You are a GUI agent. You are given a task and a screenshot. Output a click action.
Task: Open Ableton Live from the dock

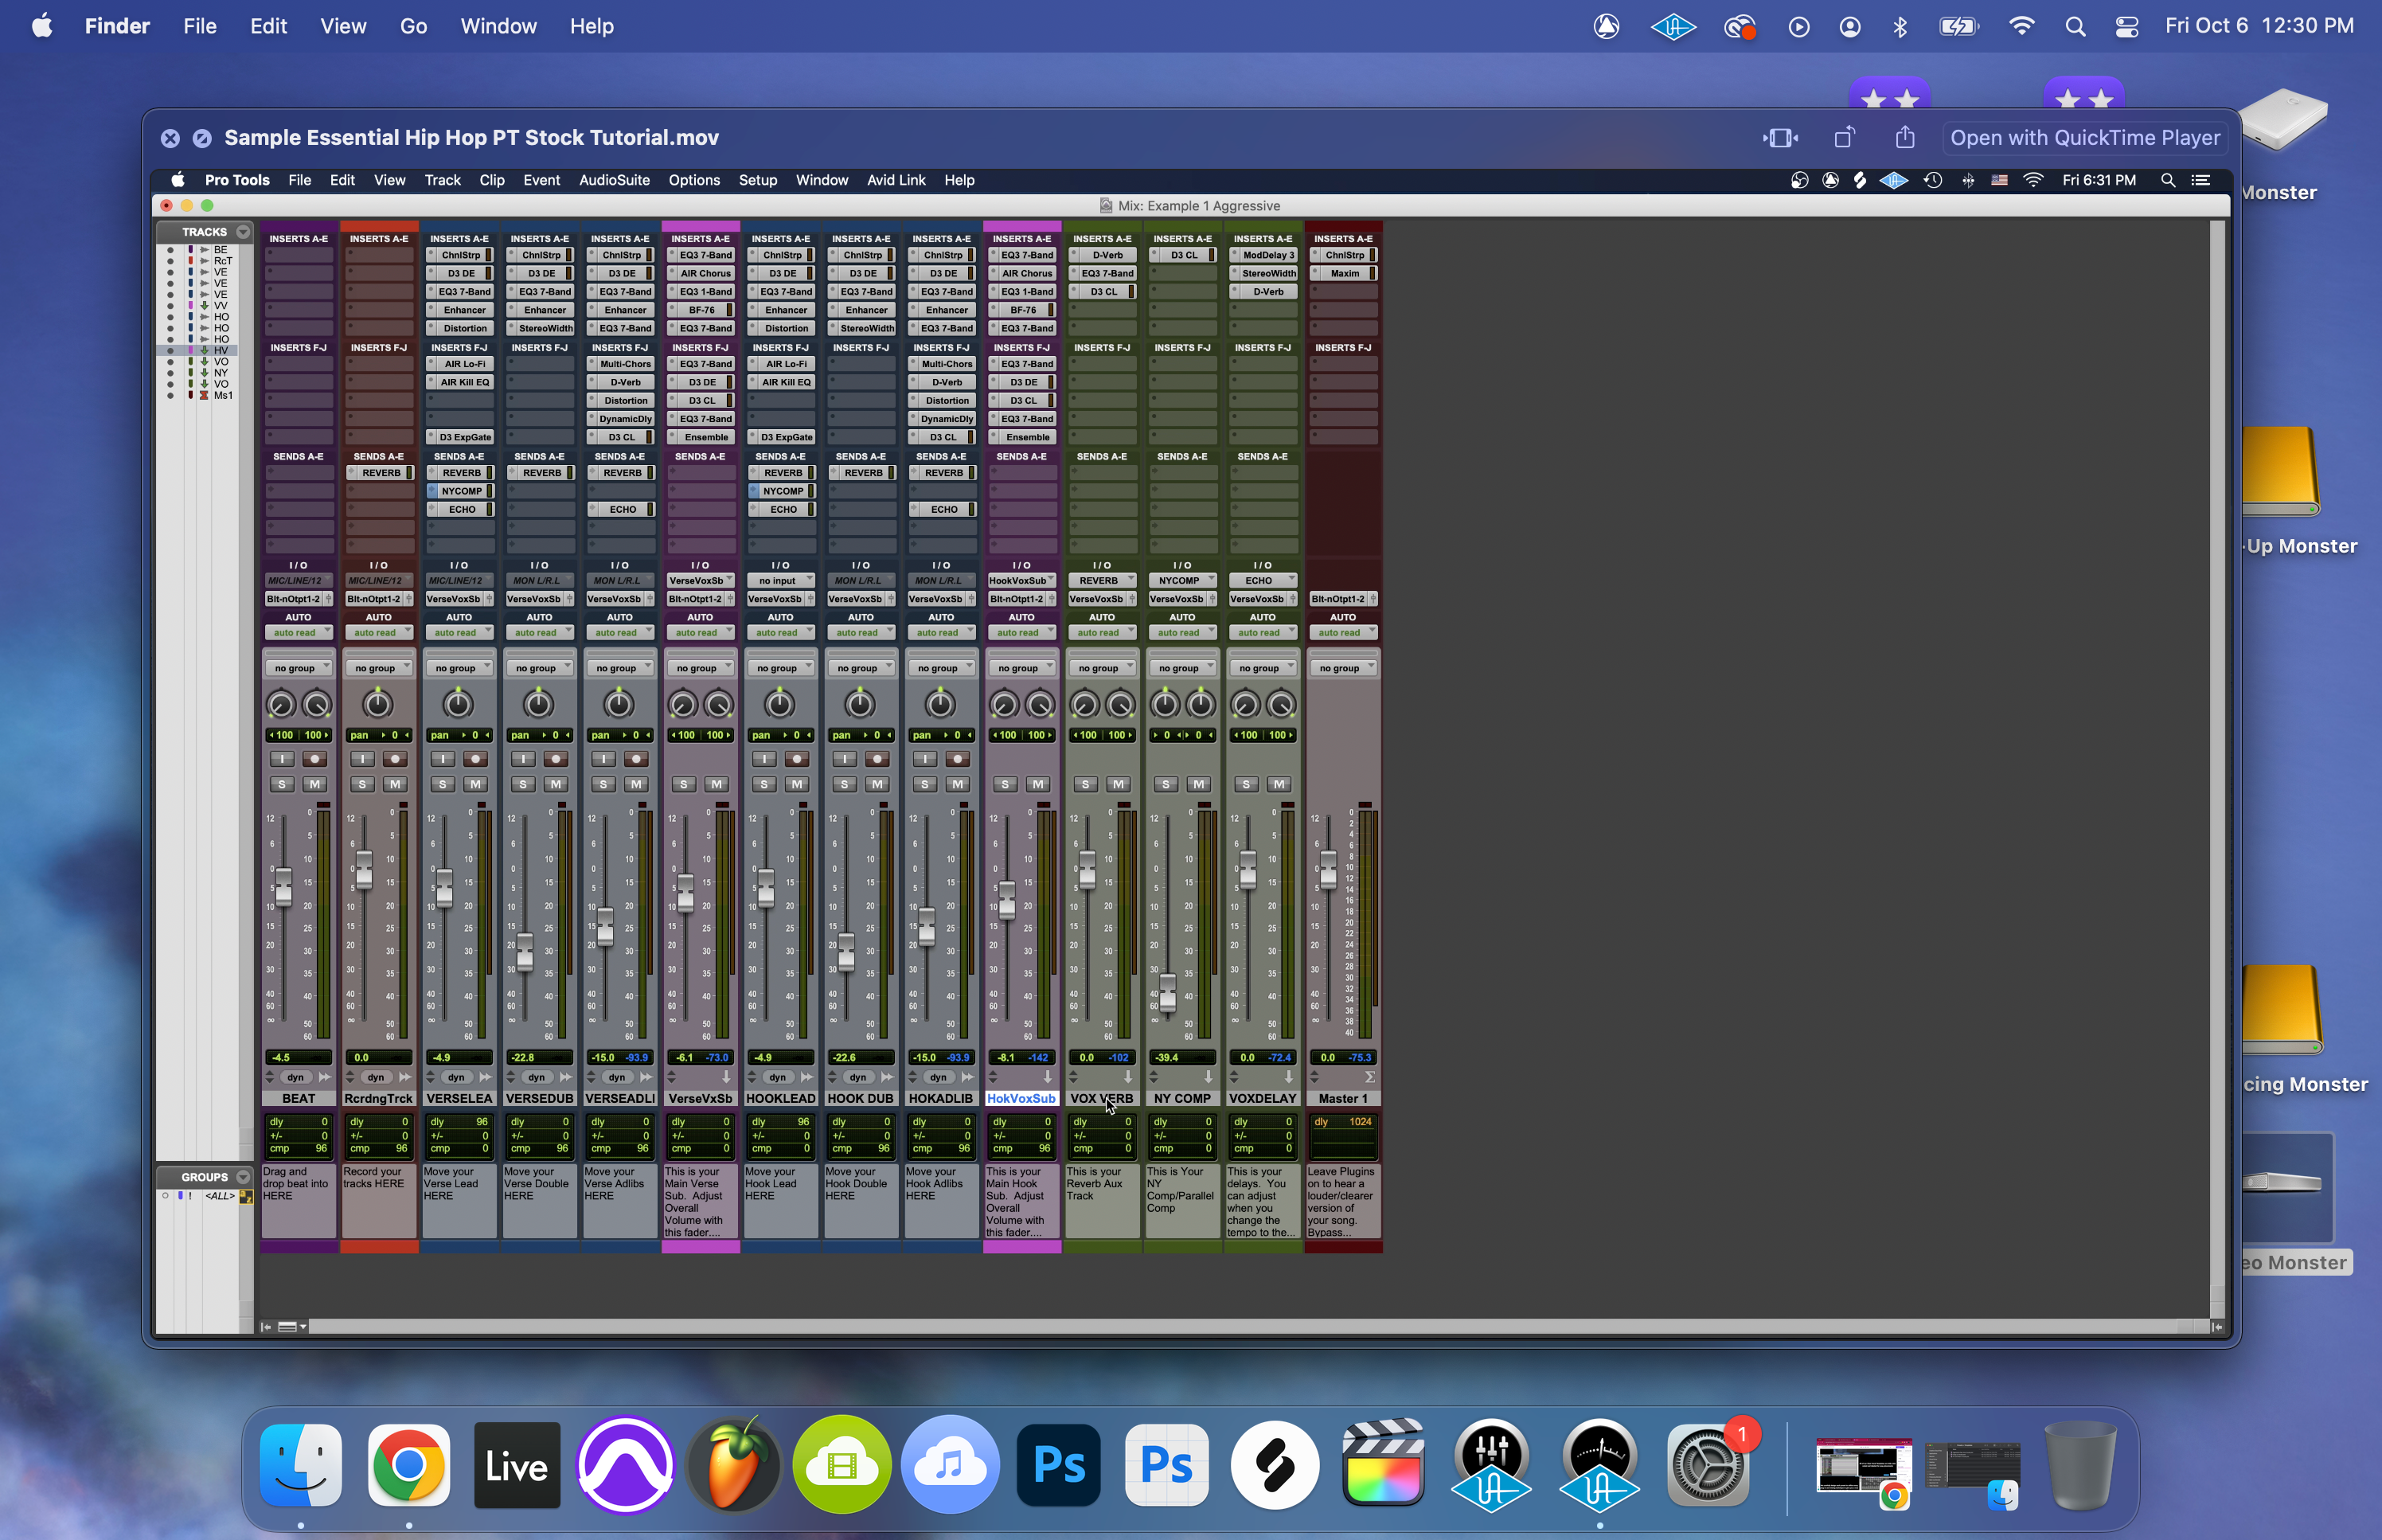[517, 1466]
